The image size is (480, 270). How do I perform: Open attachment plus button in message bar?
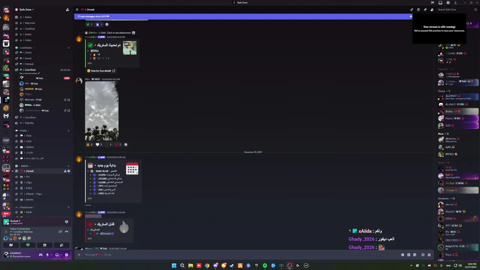79,255
